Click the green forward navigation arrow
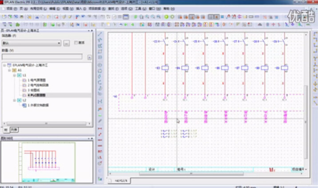Screen dimensions: 318x188 [x=172, y=16]
